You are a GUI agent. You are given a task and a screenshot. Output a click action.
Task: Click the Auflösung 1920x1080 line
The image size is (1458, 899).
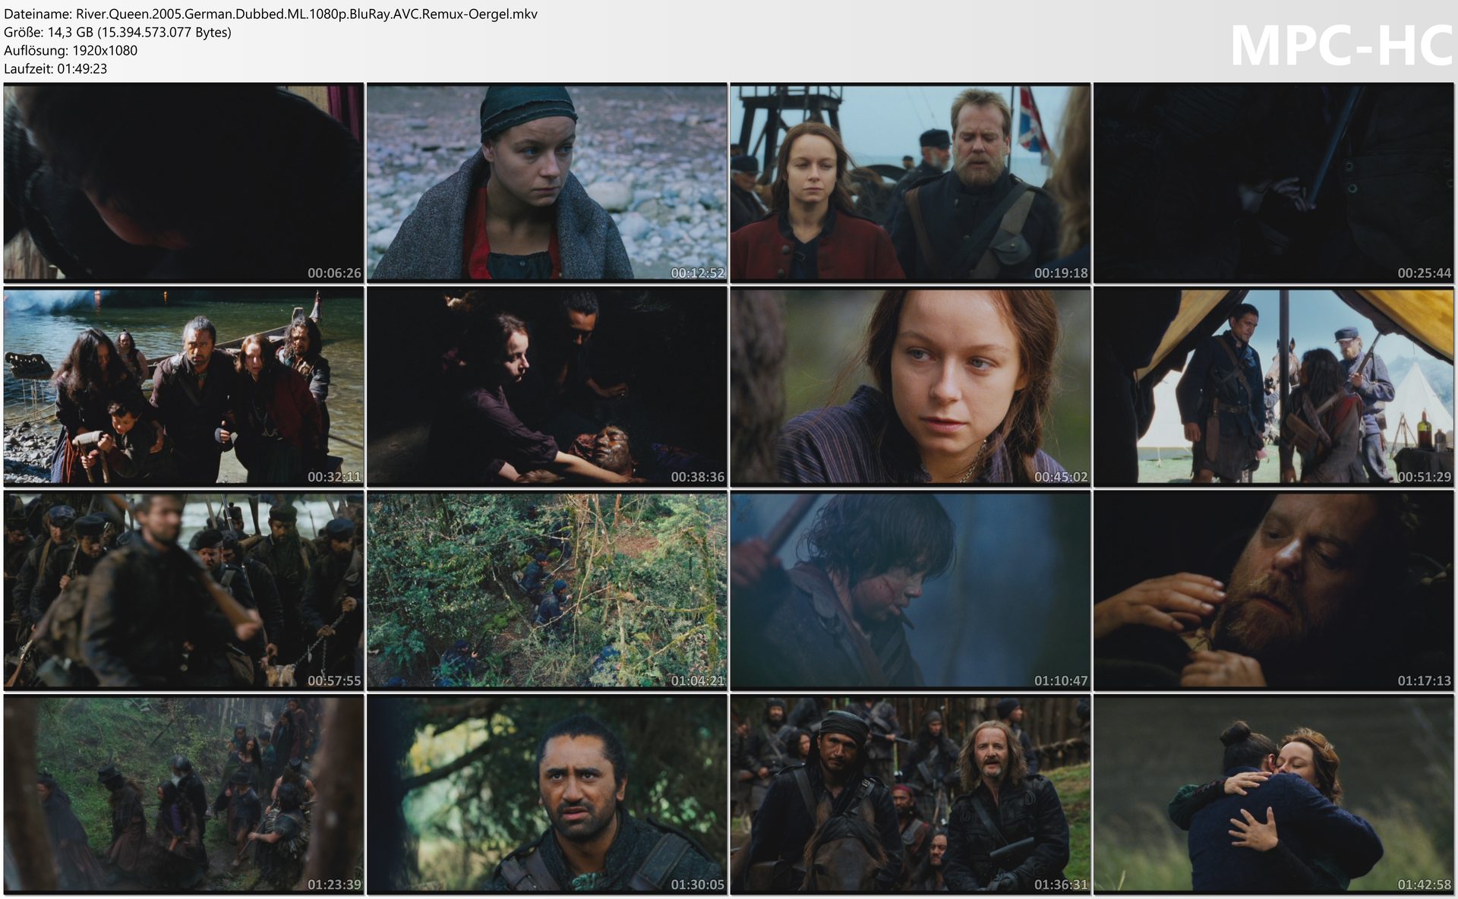point(71,50)
